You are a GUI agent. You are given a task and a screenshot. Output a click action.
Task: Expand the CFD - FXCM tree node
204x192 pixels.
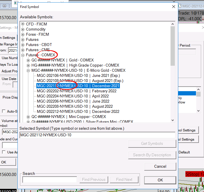[23, 24]
